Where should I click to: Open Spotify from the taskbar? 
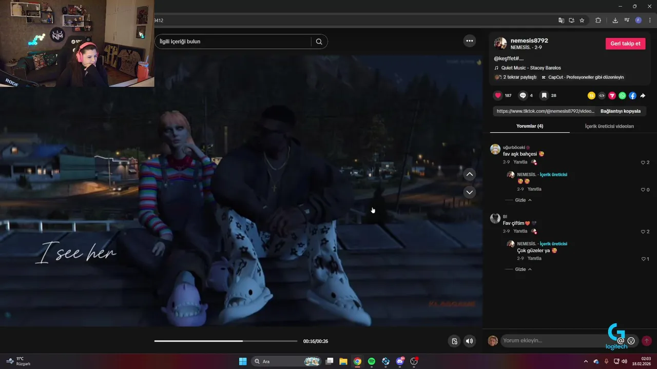pos(372,361)
